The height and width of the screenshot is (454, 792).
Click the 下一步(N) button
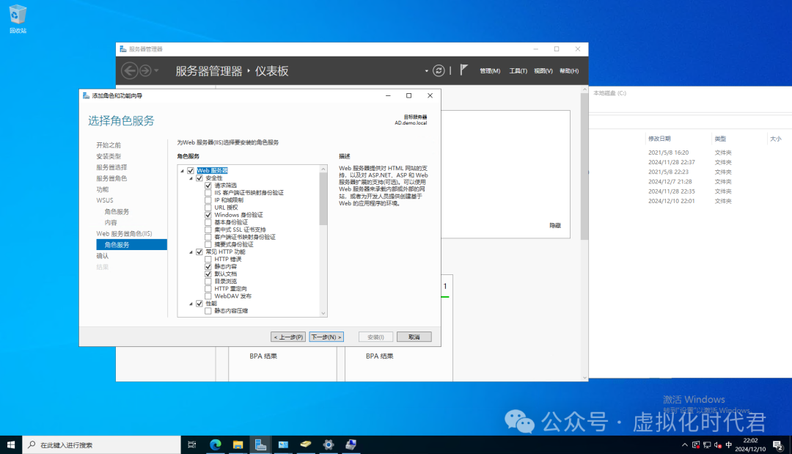point(326,337)
